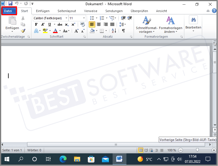Click the Wörter: 0 word count
The image size is (218, 166).
34,150
